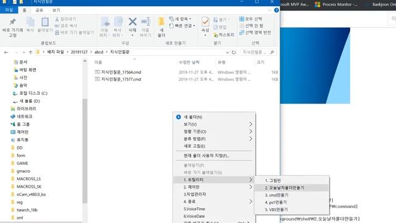Click the Paste (붙여넣기) ribbon icon

[x=45, y=22]
